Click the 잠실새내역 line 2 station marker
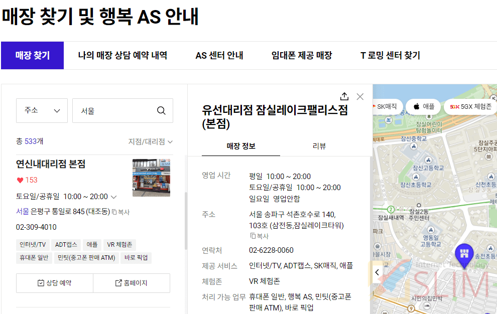Image resolution: width=497 pixels, height=314 pixels. click(391, 210)
